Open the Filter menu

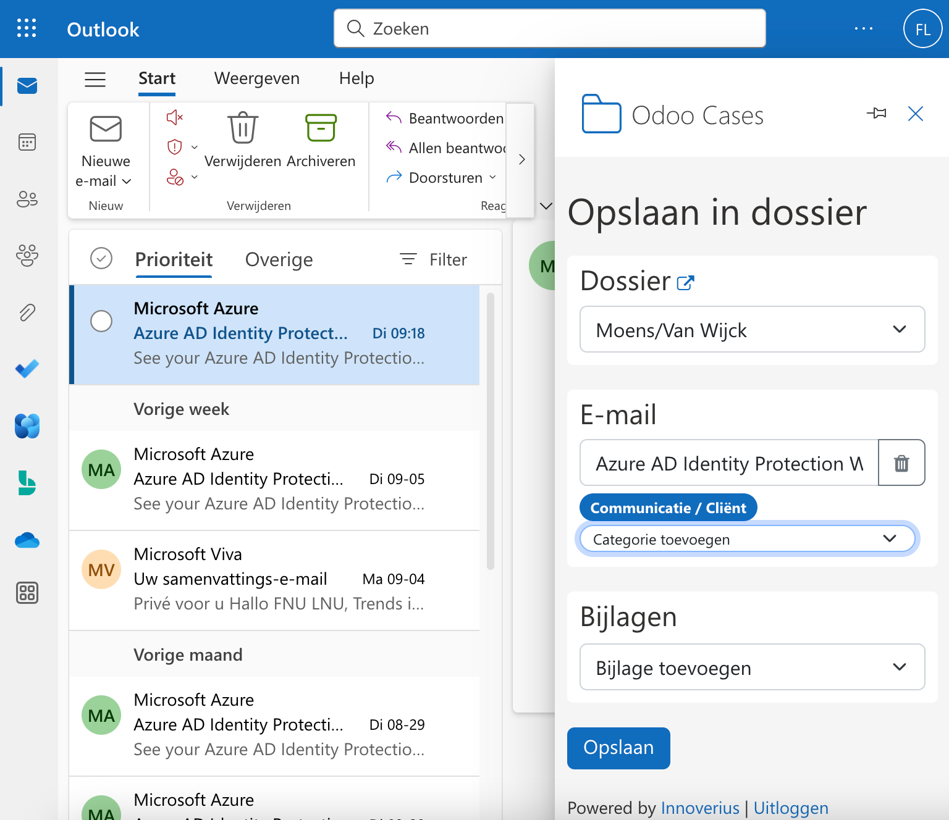coord(434,259)
